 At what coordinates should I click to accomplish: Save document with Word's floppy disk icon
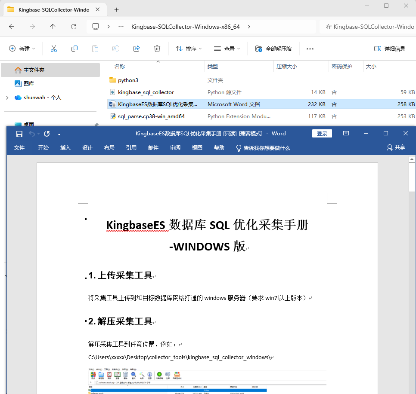tap(19, 134)
